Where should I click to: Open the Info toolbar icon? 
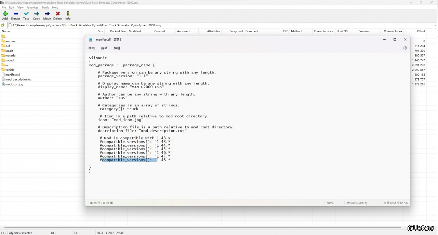point(68,14)
